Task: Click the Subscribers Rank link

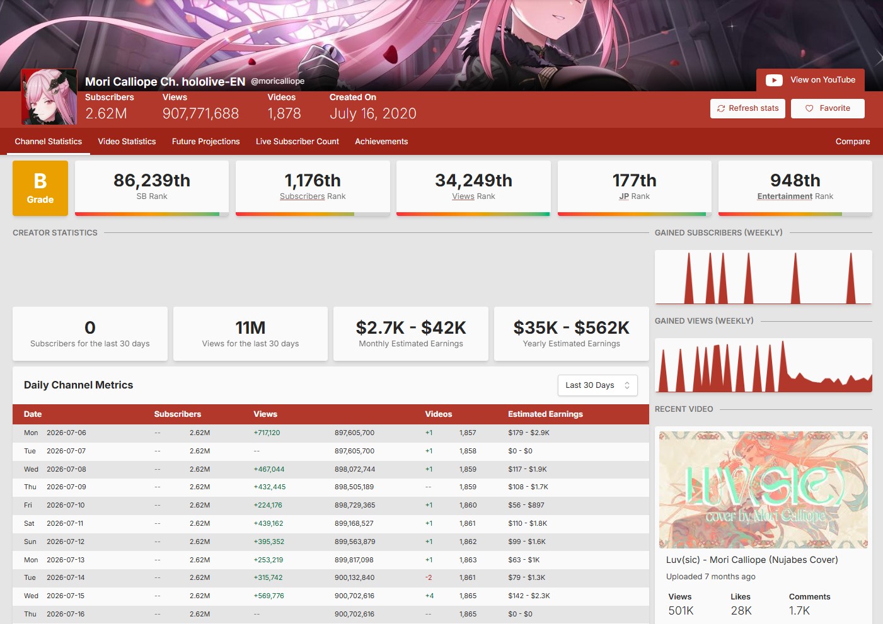Action: (313, 196)
